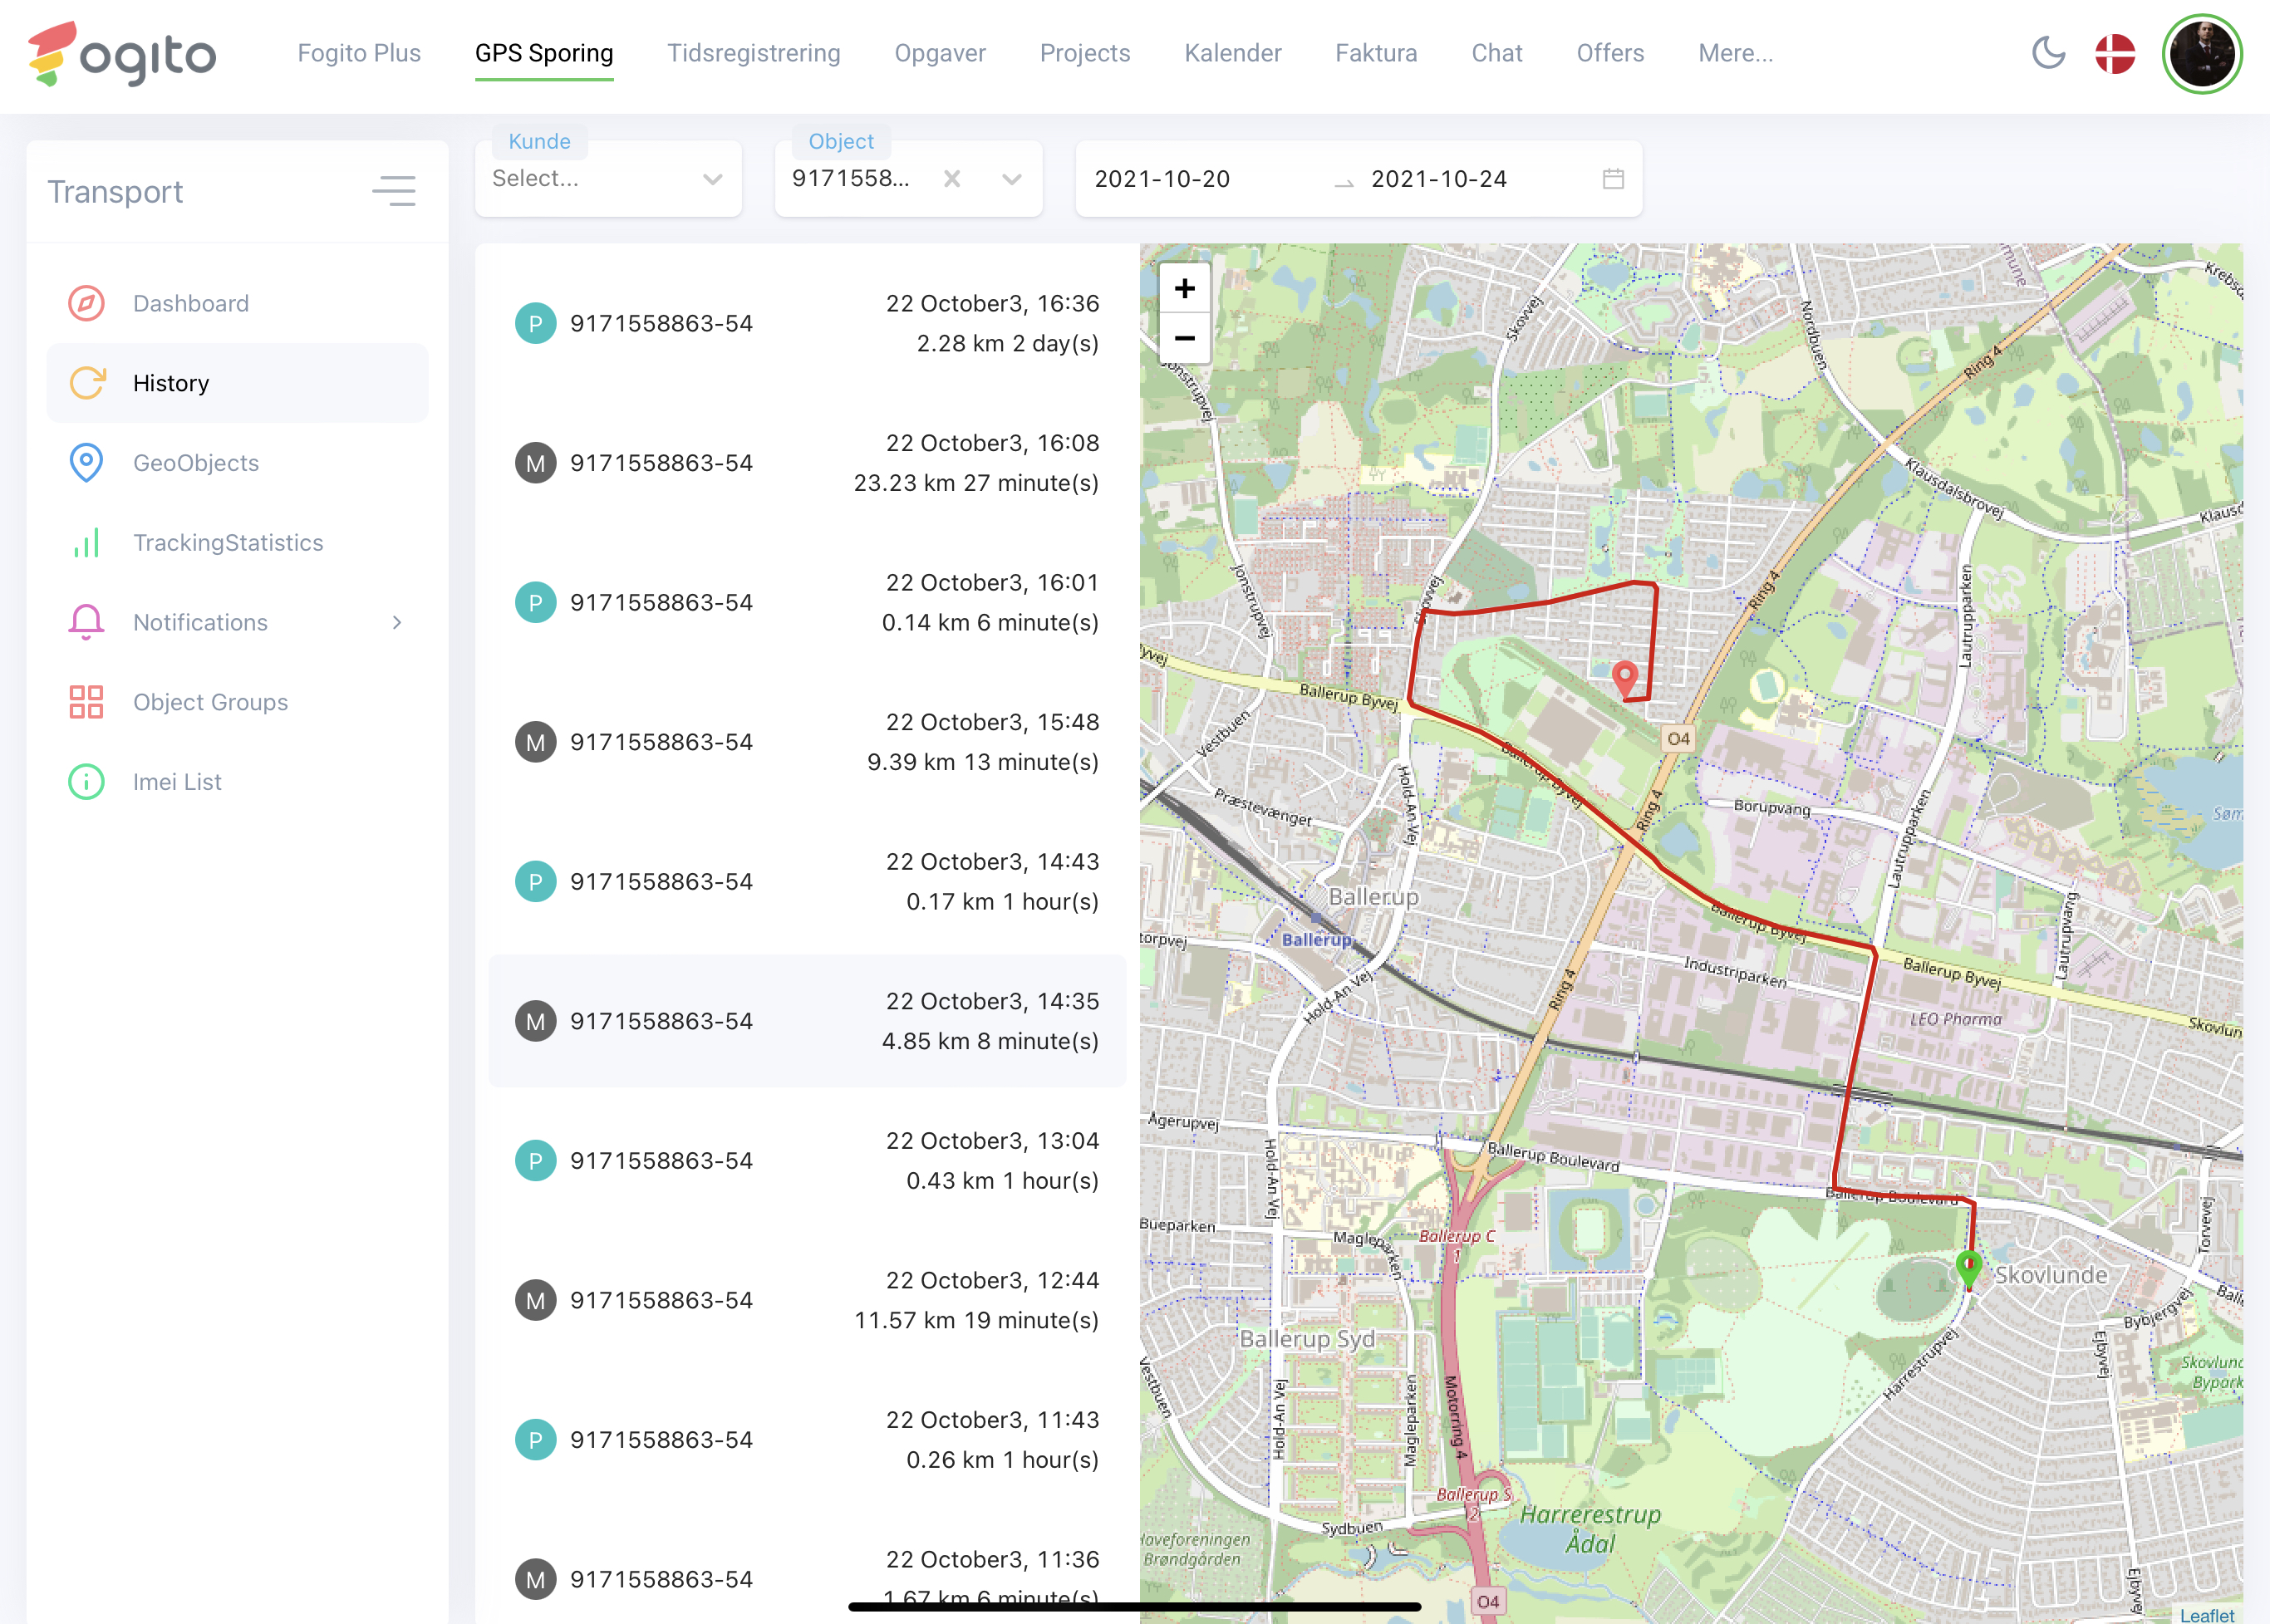The image size is (2270, 1624).
Task: Open the date range calendar icon
Action: [1613, 179]
